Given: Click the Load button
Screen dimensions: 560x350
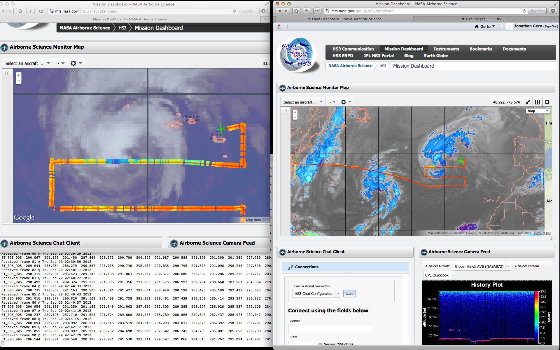Looking at the screenshot, I should coord(349,294).
